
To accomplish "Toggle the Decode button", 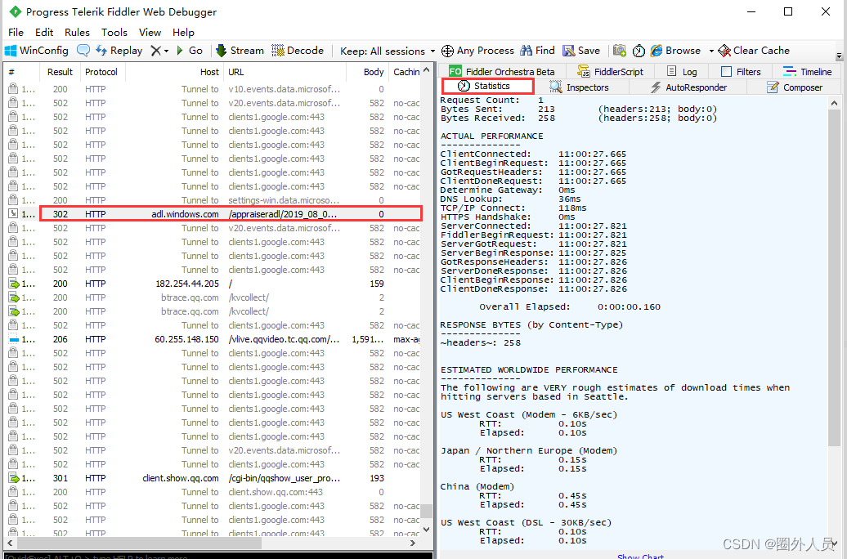I will (x=298, y=51).
